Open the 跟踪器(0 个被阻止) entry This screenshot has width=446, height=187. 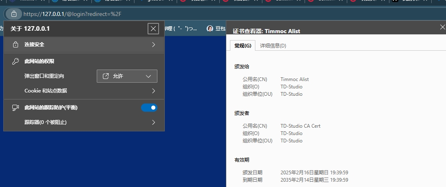tap(84, 122)
